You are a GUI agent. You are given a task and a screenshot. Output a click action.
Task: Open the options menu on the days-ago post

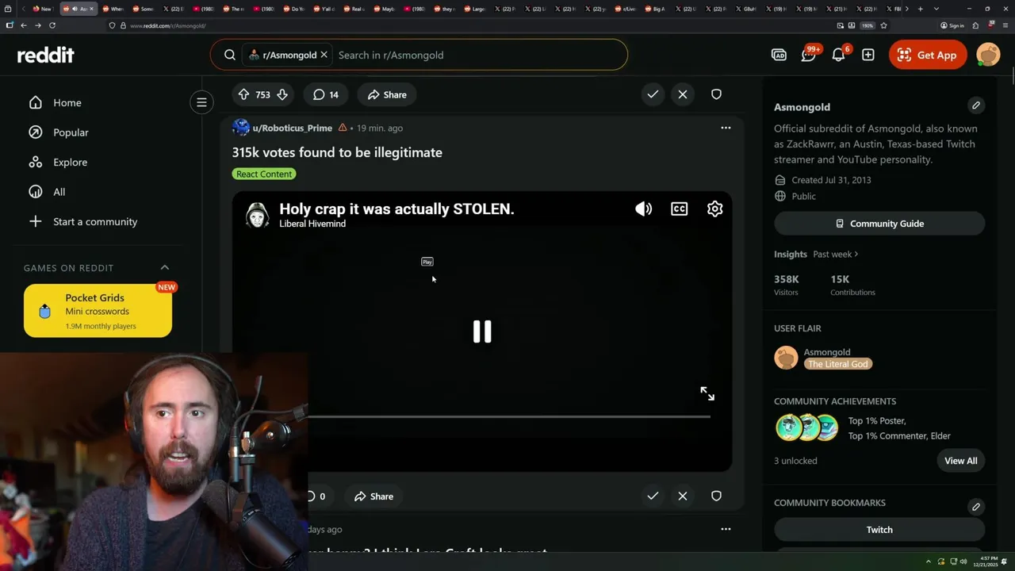click(726, 529)
